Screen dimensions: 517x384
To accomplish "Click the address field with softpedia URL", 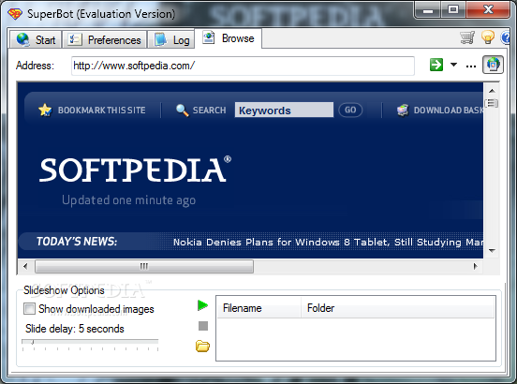I will pyautogui.click(x=243, y=66).
